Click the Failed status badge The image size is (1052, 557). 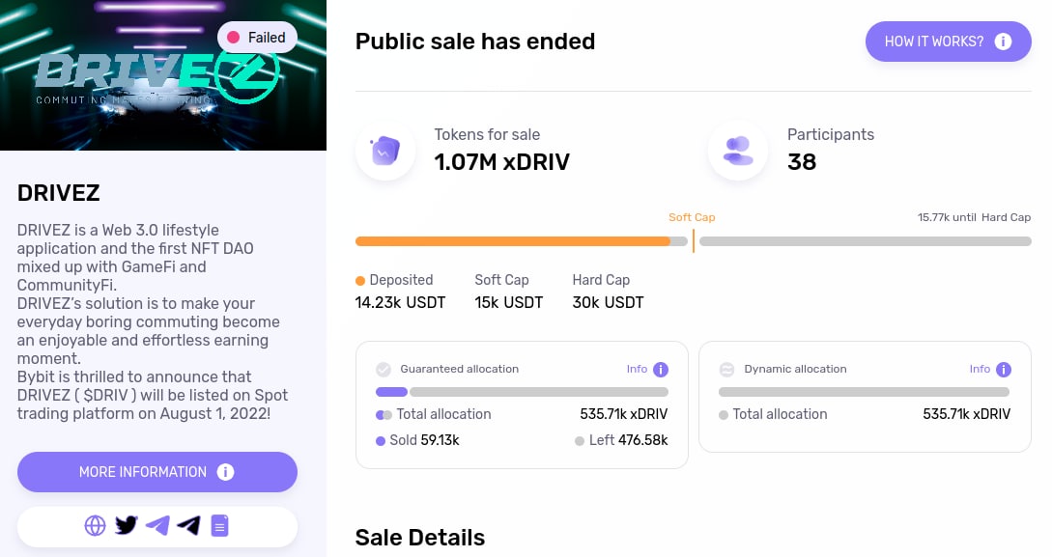tap(257, 38)
